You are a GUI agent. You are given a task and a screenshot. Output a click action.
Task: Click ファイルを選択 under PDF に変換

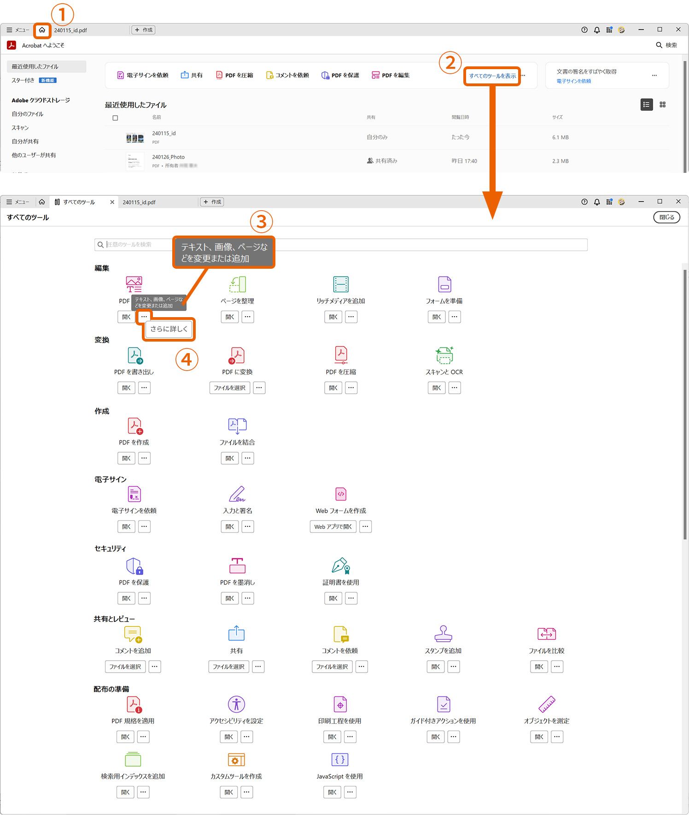click(x=230, y=388)
